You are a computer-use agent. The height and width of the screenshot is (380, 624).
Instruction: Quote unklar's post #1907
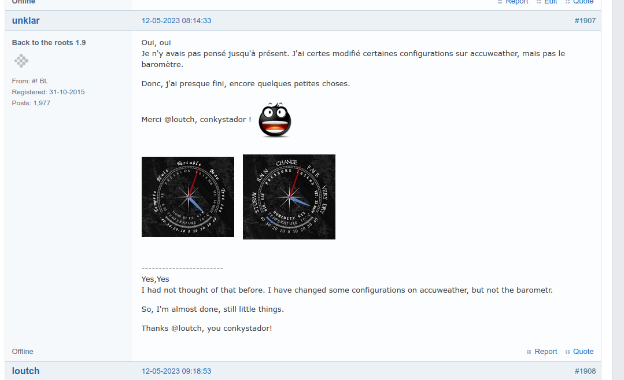583,352
